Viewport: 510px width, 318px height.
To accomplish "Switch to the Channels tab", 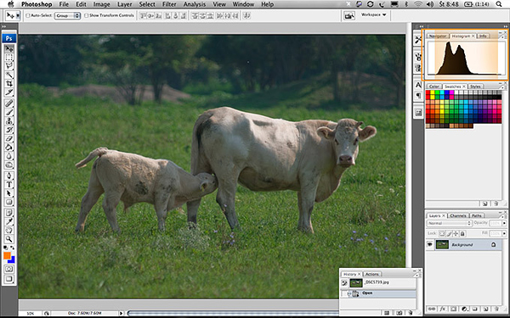I will click(458, 215).
